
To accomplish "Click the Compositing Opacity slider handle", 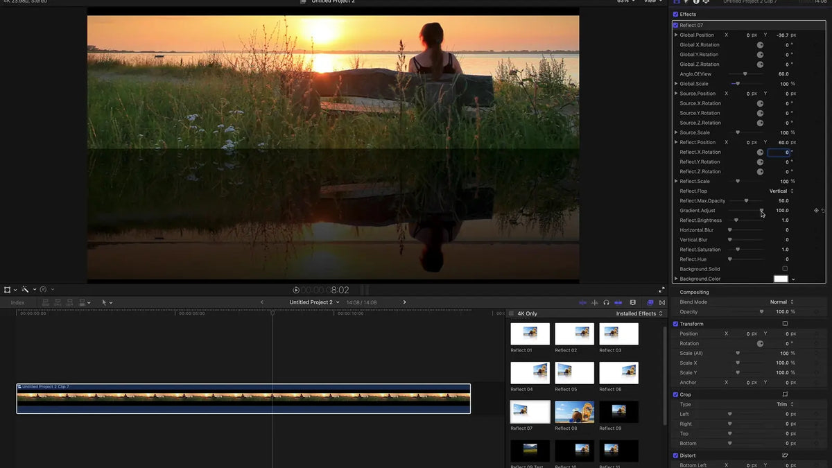I will pos(761,312).
